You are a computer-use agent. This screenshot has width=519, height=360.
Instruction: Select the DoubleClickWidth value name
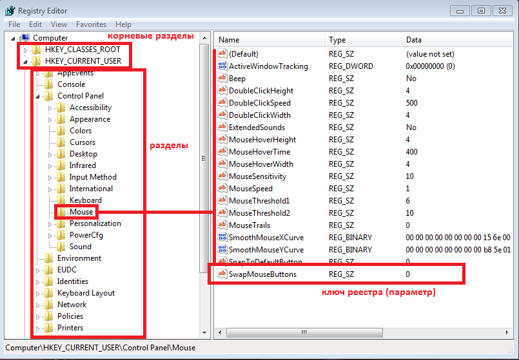click(260, 115)
